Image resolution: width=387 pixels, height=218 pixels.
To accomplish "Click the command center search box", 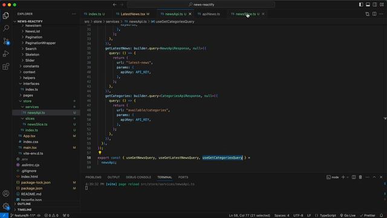I will 201,4.
